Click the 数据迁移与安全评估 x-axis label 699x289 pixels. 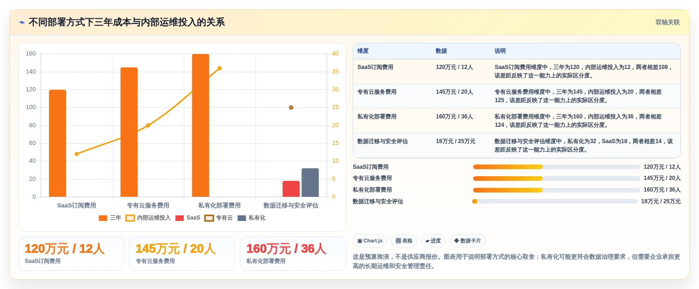(x=291, y=205)
